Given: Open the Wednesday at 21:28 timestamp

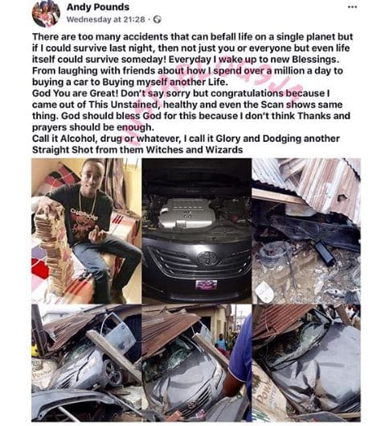Looking at the screenshot, I should click(106, 19).
